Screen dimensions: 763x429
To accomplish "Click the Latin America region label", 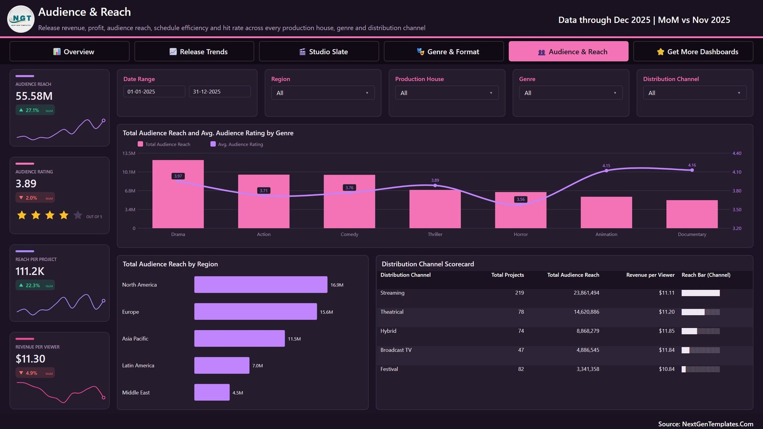I will tap(138, 366).
